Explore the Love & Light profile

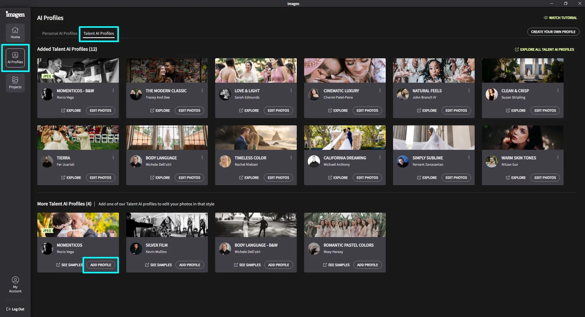pos(249,110)
